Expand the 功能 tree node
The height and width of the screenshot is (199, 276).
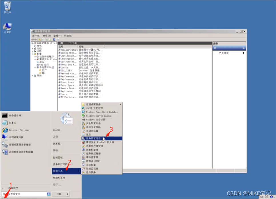[33, 49]
